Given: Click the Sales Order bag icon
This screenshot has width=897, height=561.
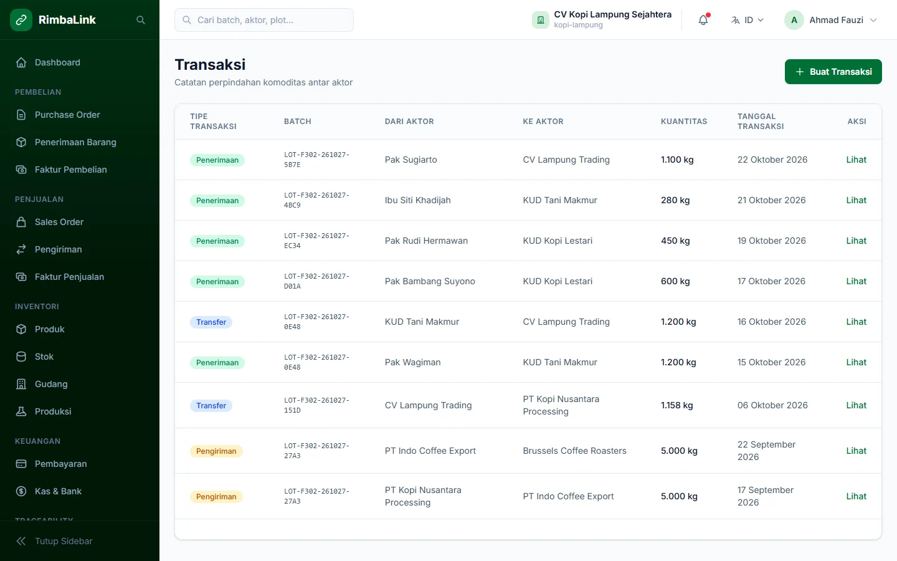Looking at the screenshot, I should tap(21, 222).
